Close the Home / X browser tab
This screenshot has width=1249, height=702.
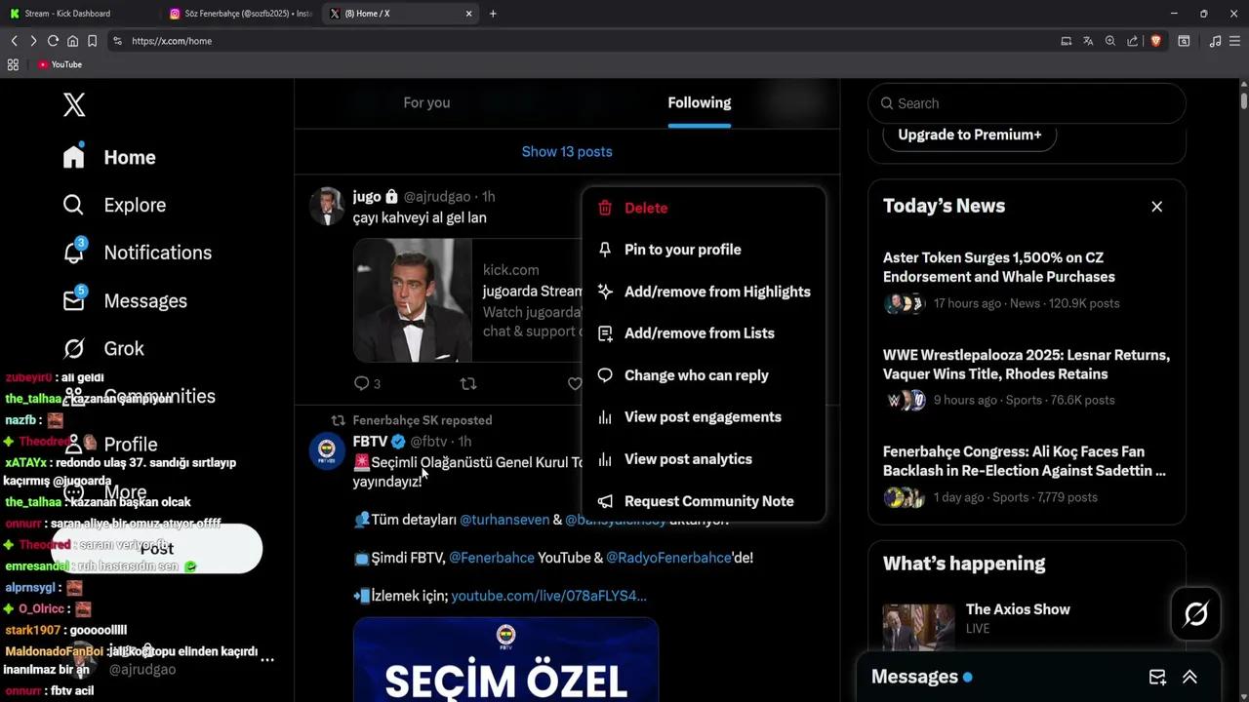coord(468,14)
